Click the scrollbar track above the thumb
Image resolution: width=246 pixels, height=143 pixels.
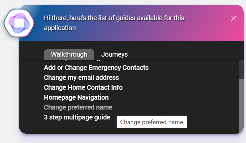(241, 69)
